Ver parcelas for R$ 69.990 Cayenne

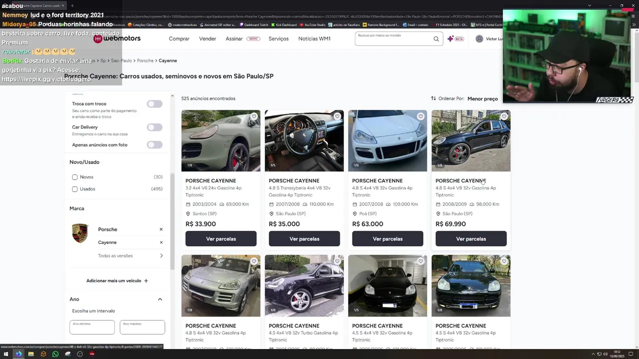click(x=471, y=239)
